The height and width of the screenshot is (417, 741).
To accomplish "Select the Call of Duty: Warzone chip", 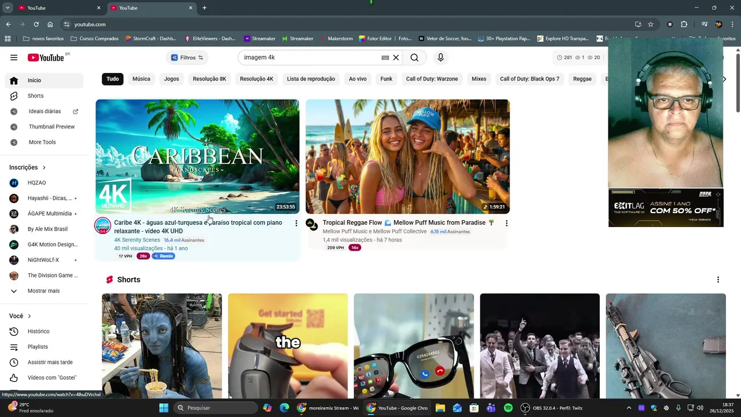I will point(432,79).
